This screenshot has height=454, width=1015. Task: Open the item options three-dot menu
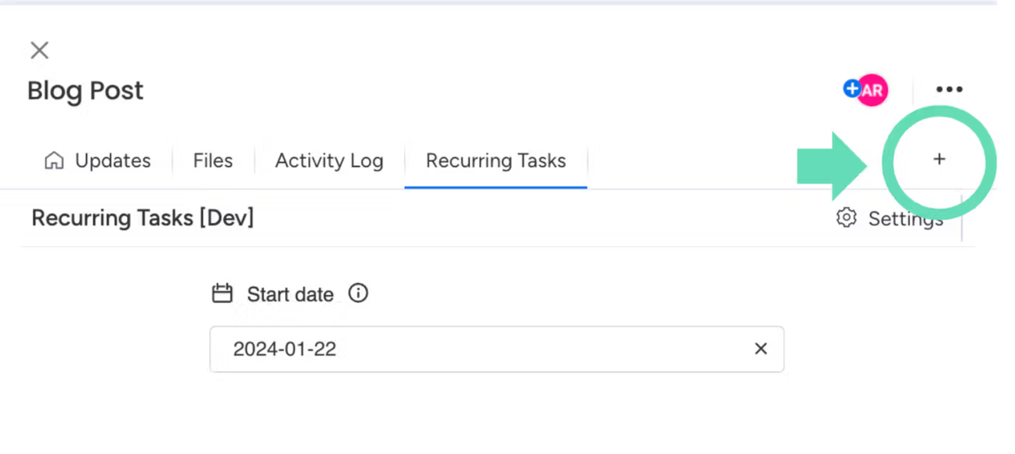(x=949, y=89)
